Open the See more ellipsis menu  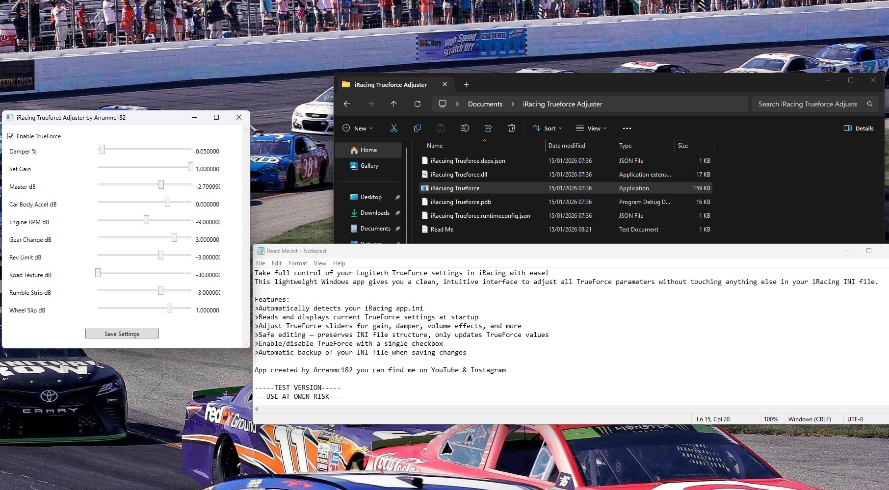click(x=627, y=128)
